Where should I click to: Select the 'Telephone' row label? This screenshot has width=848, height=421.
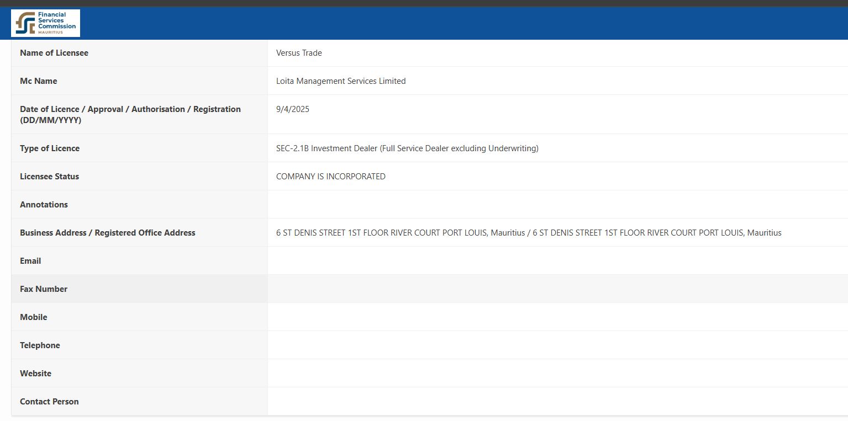point(40,345)
